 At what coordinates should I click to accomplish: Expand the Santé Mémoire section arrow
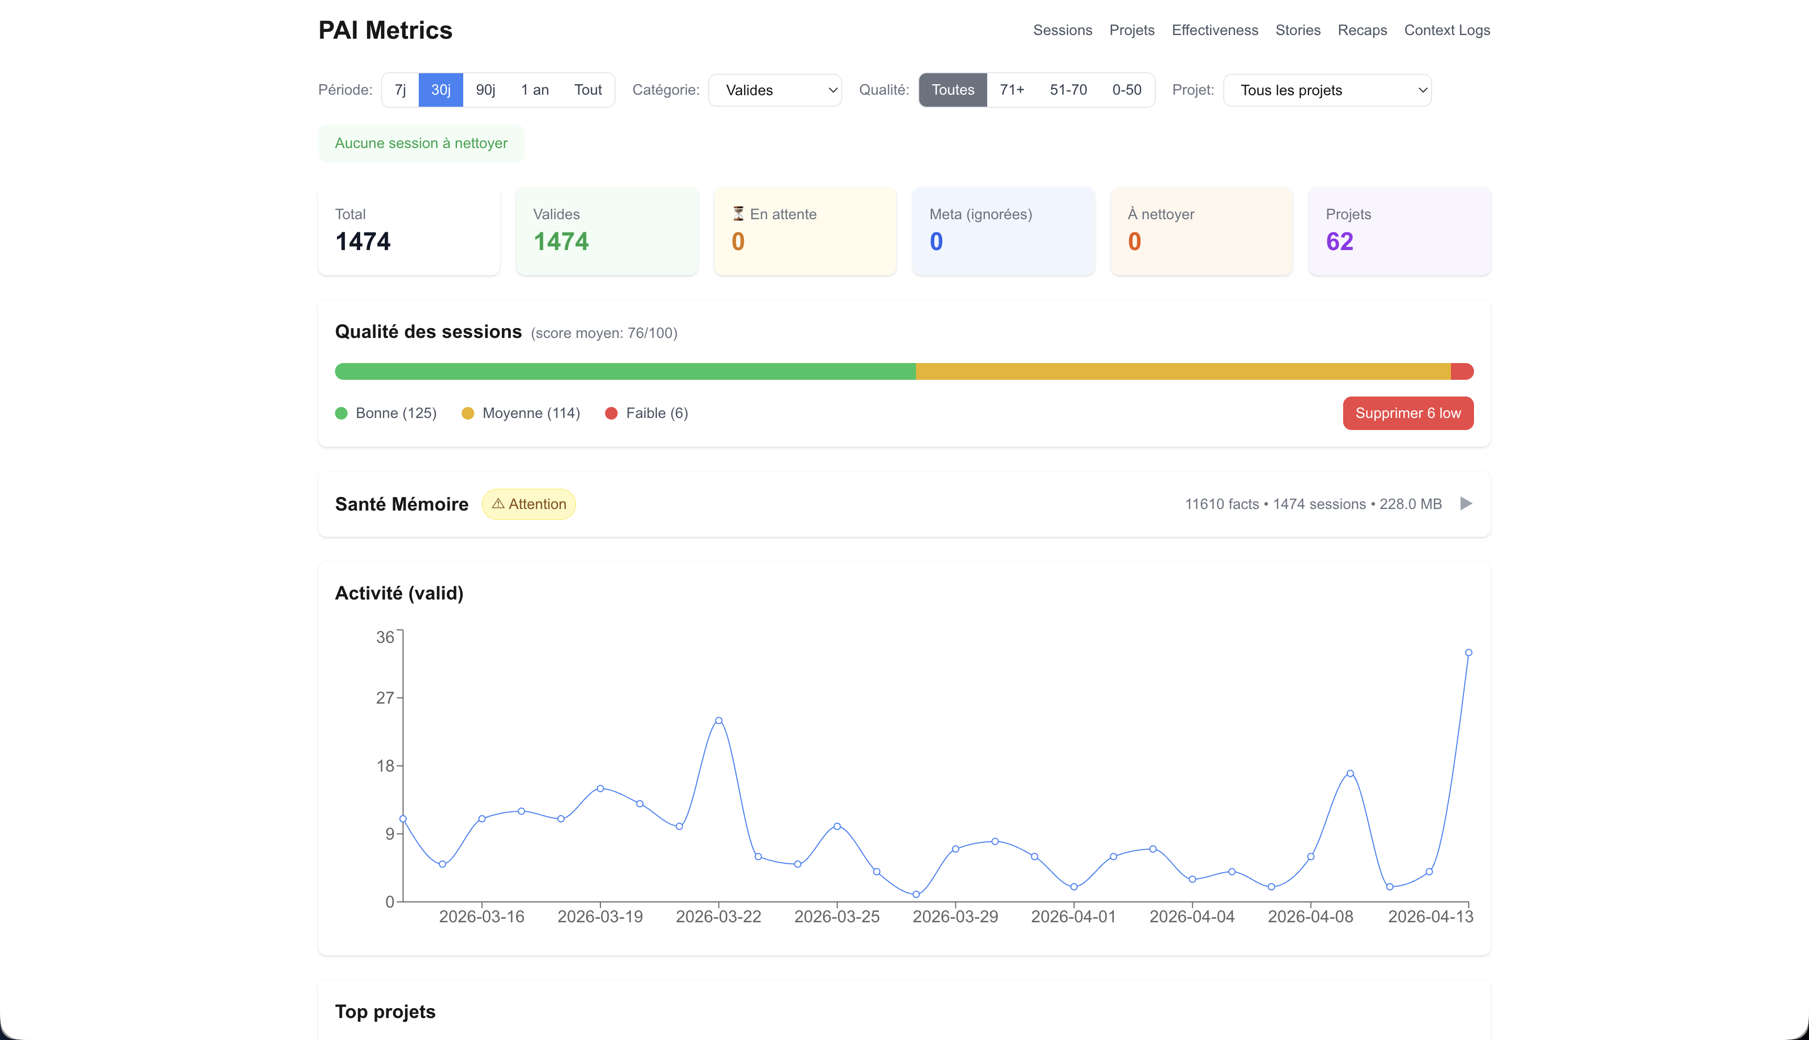point(1466,504)
